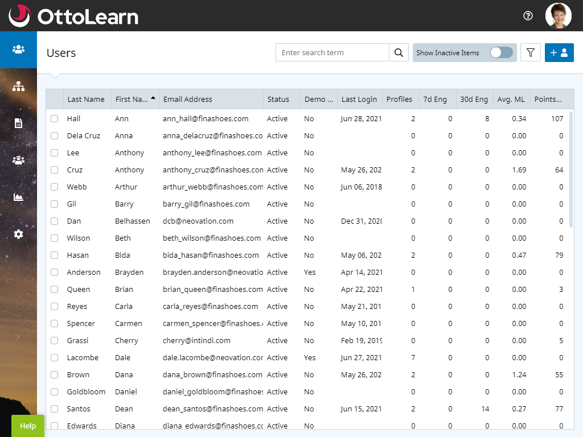The image size is (583, 437).
Task: Sort by Demo column header
Action: [319, 99]
